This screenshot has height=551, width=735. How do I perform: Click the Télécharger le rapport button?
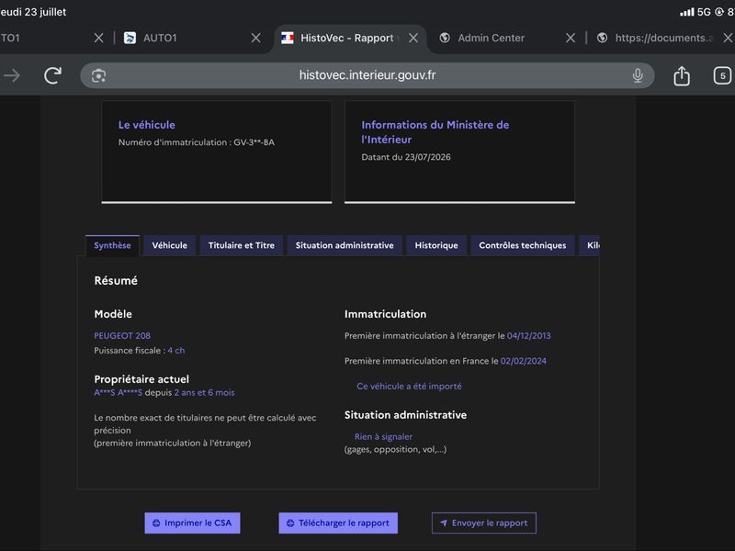pyautogui.click(x=338, y=523)
